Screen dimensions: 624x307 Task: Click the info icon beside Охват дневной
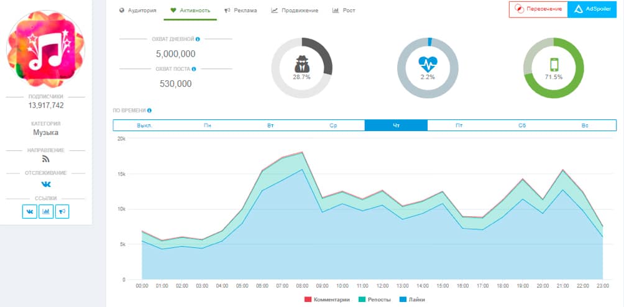coord(198,39)
